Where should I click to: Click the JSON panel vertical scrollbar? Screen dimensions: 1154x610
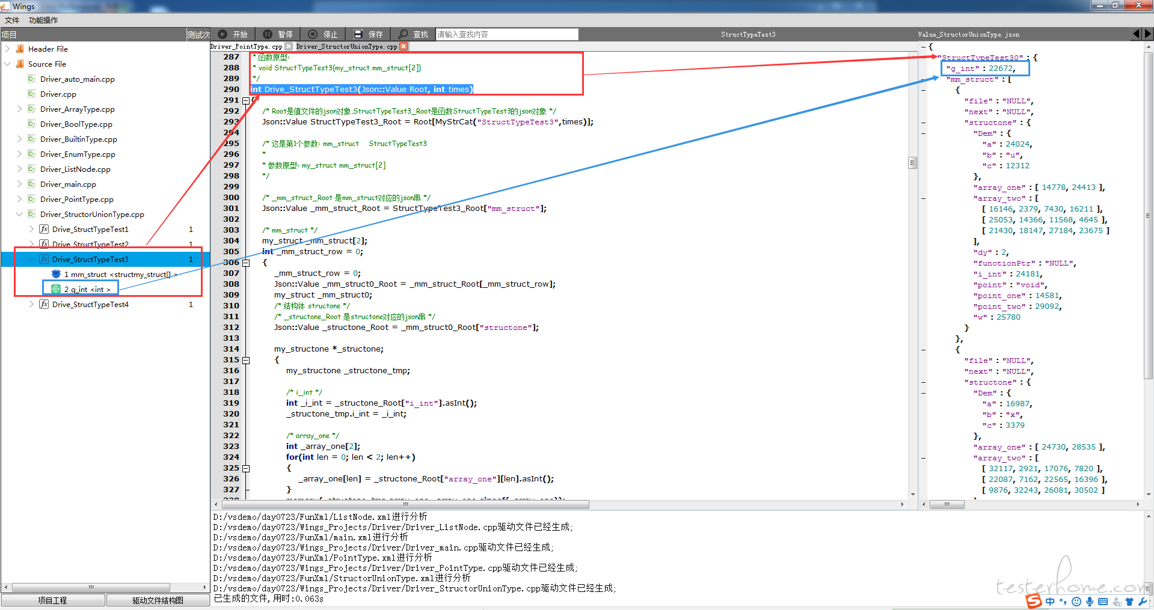[1149, 216]
